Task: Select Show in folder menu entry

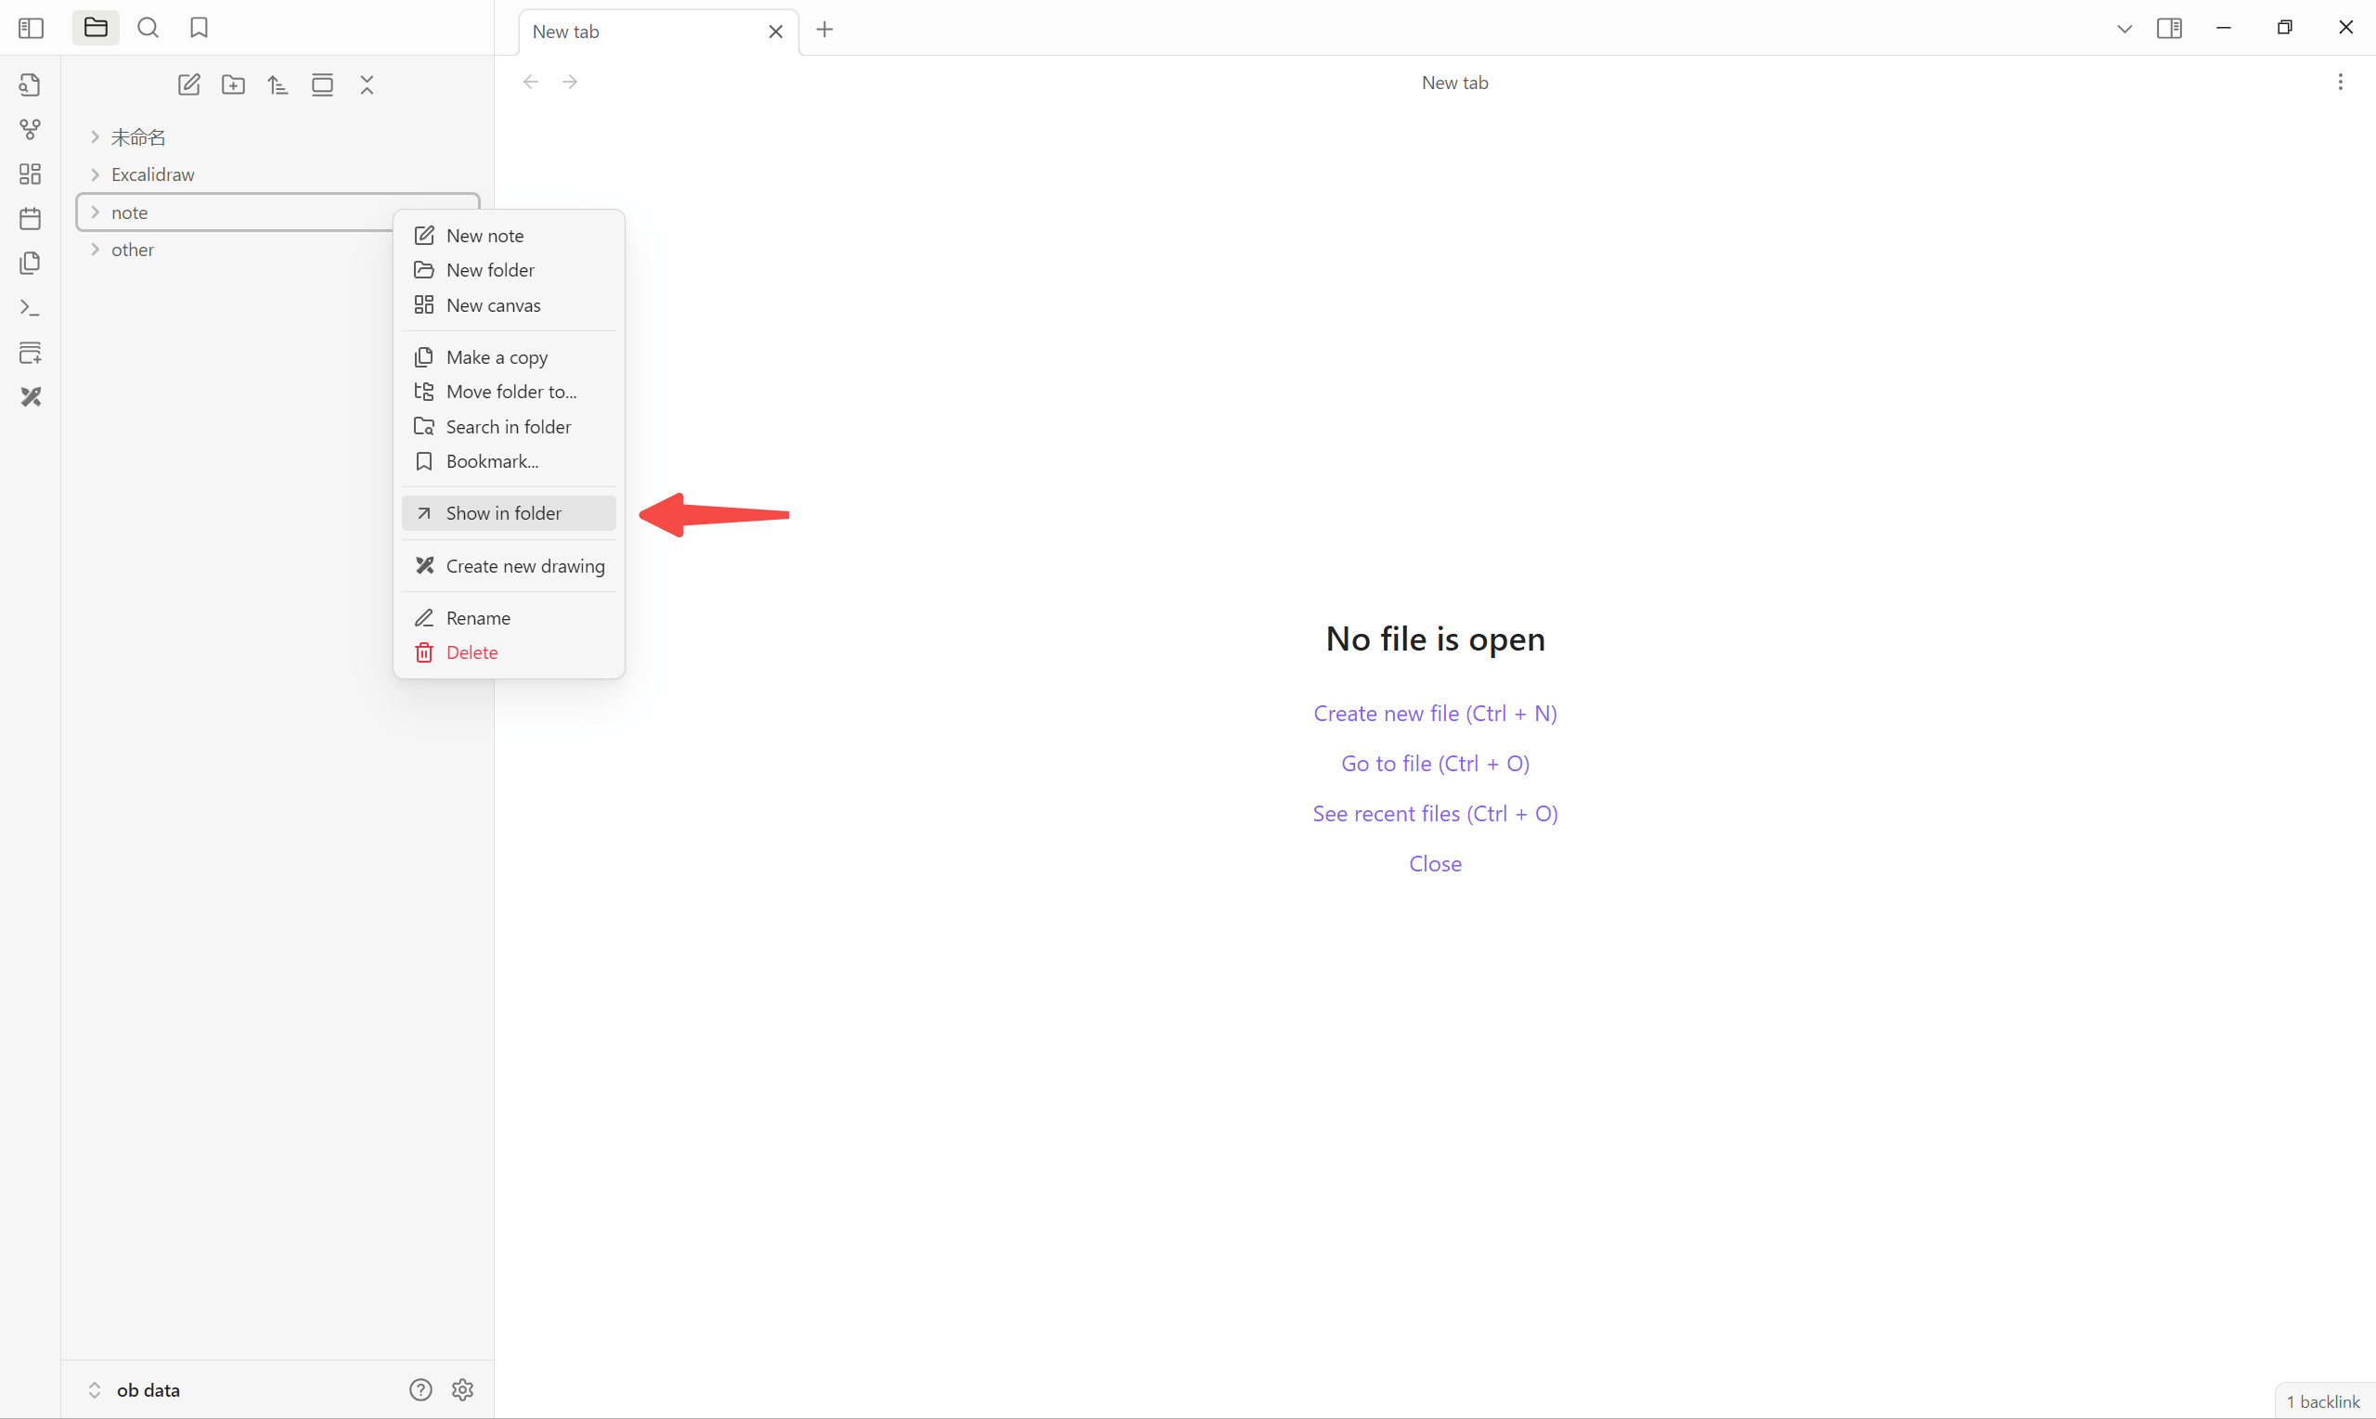Action: (504, 513)
